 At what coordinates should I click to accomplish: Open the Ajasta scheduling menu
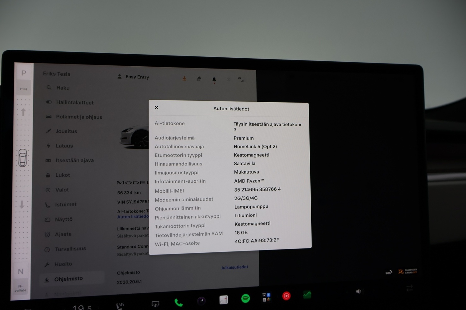[58, 234]
